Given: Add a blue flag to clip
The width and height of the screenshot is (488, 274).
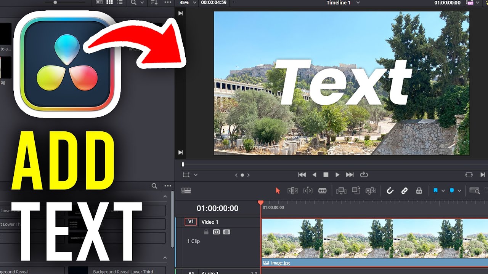Looking at the screenshot, I should (x=435, y=191).
